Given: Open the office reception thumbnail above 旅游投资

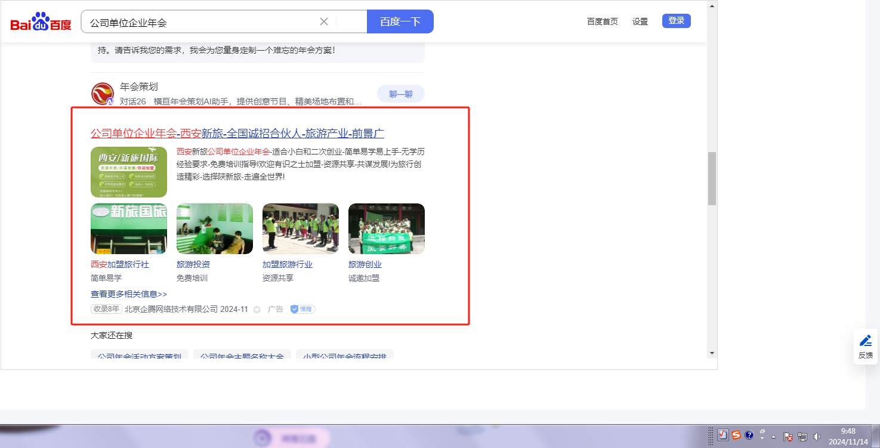Looking at the screenshot, I should coord(215,228).
